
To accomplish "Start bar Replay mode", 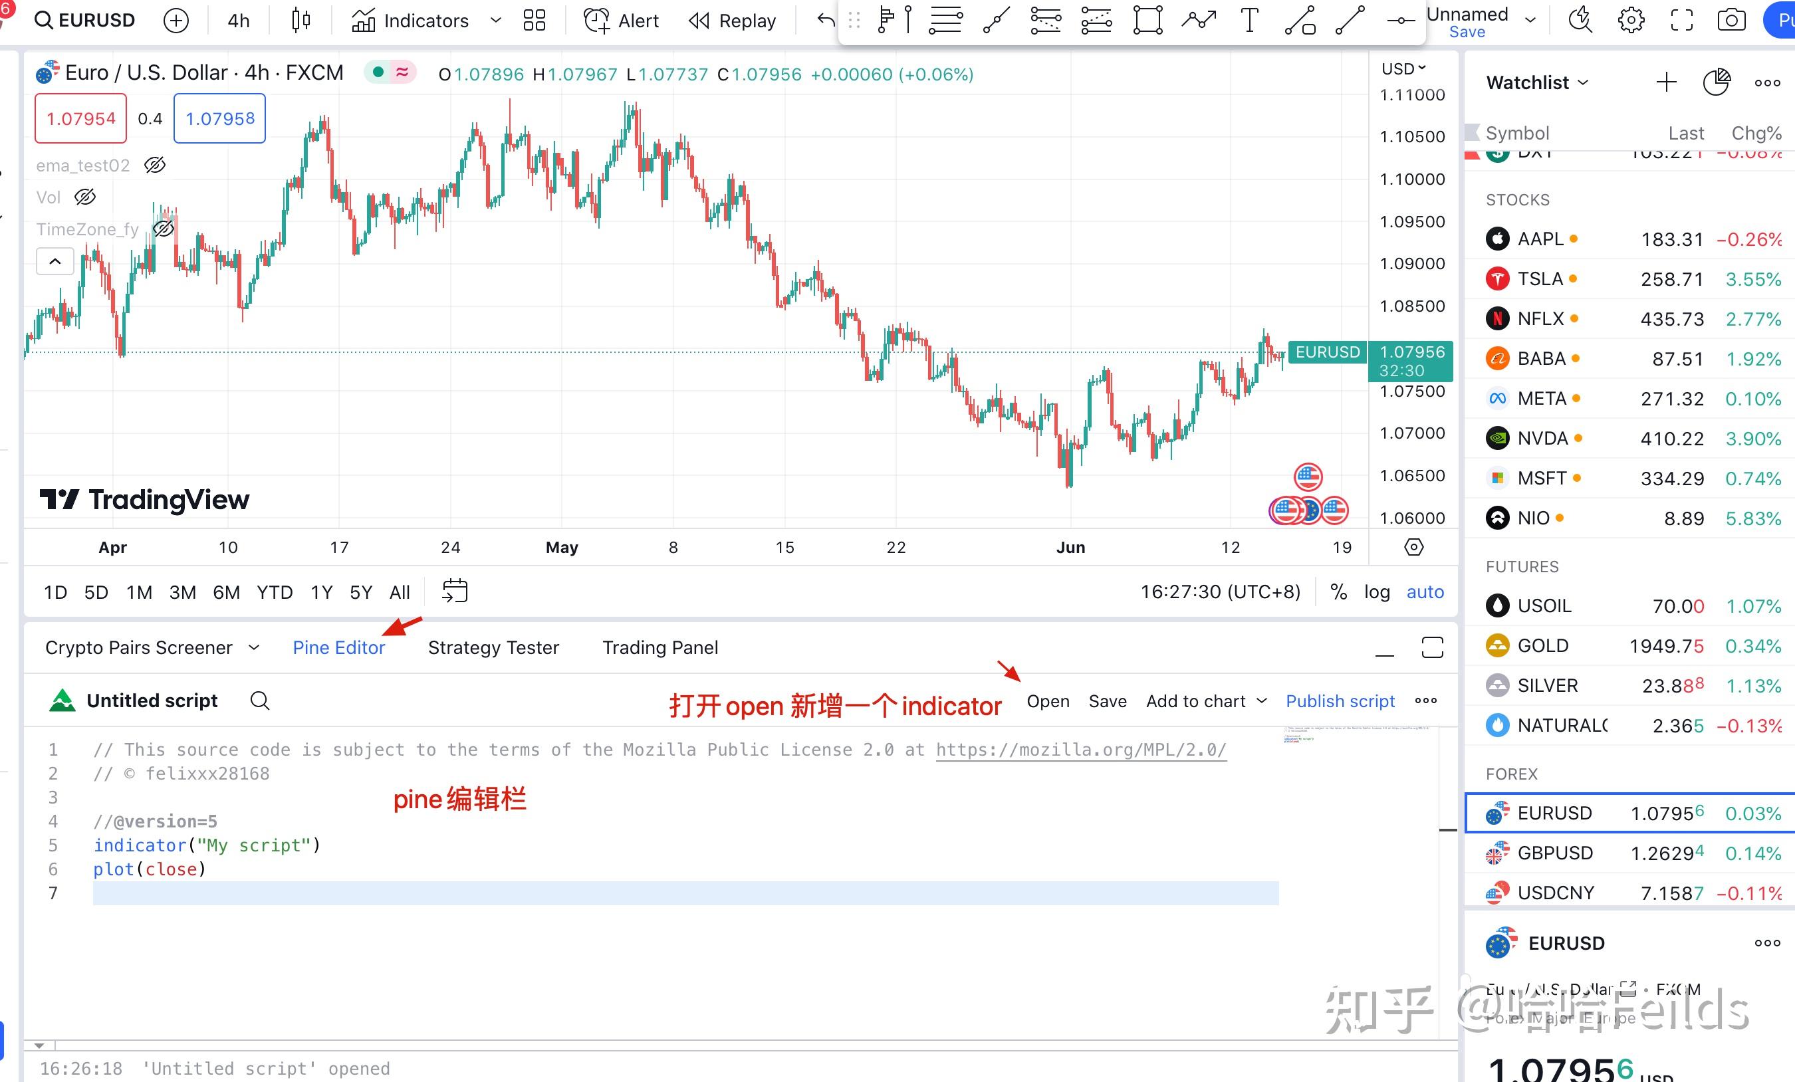I will [732, 20].
